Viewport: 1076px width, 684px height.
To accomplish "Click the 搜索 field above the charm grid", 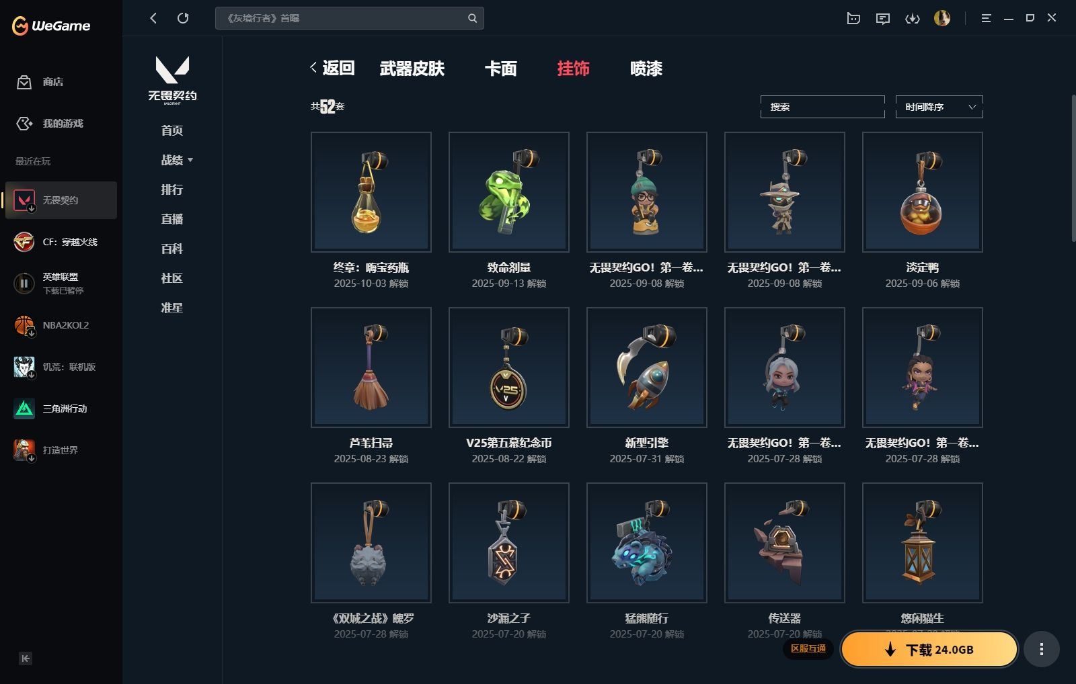I will tap(822, 107).
